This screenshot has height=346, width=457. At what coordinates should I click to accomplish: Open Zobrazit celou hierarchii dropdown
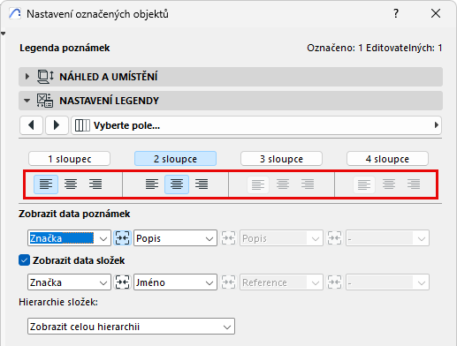pos(131,327)
